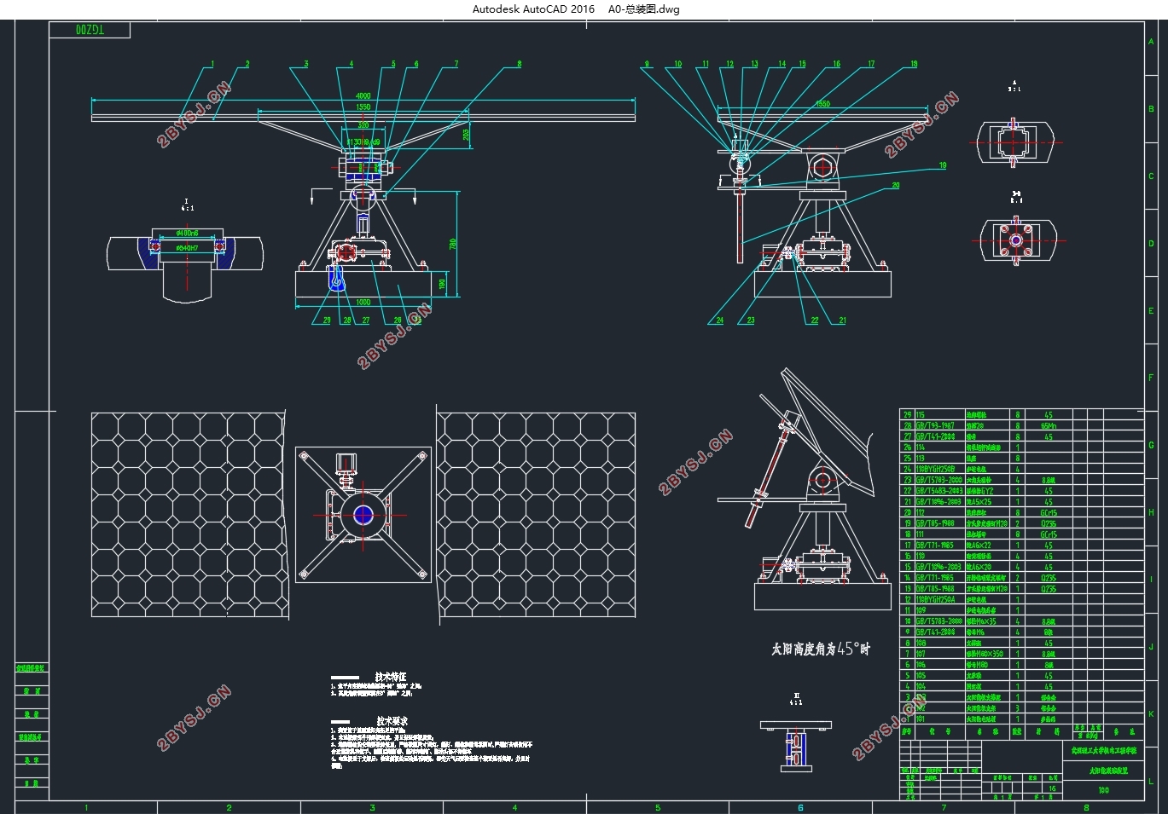Click the left honeycomb mirror panel view

coord(189,514)
